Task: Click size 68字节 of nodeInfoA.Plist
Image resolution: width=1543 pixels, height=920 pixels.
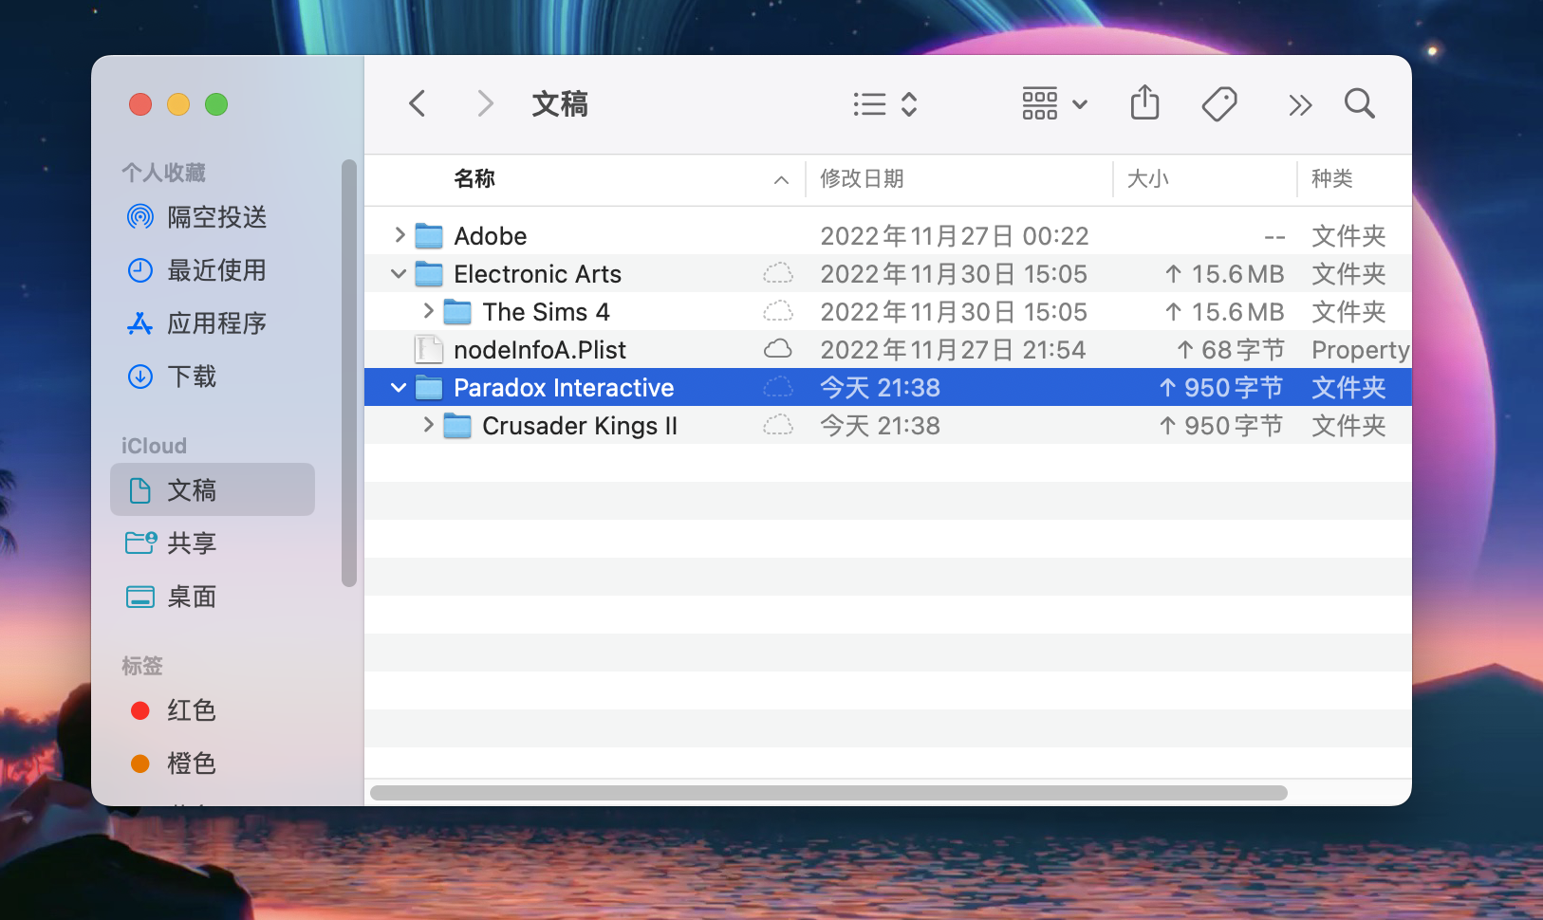Action: (1230, 349)
